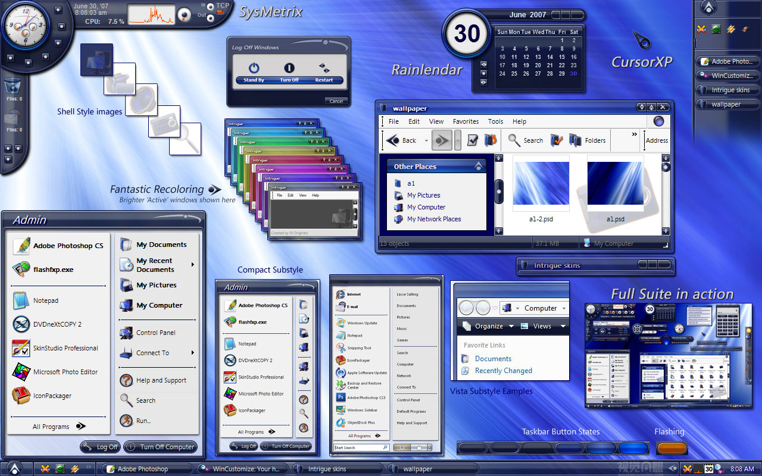Open the File menu in wallpaper window
Screen dimensions: 762x476
tap(394, 121)
